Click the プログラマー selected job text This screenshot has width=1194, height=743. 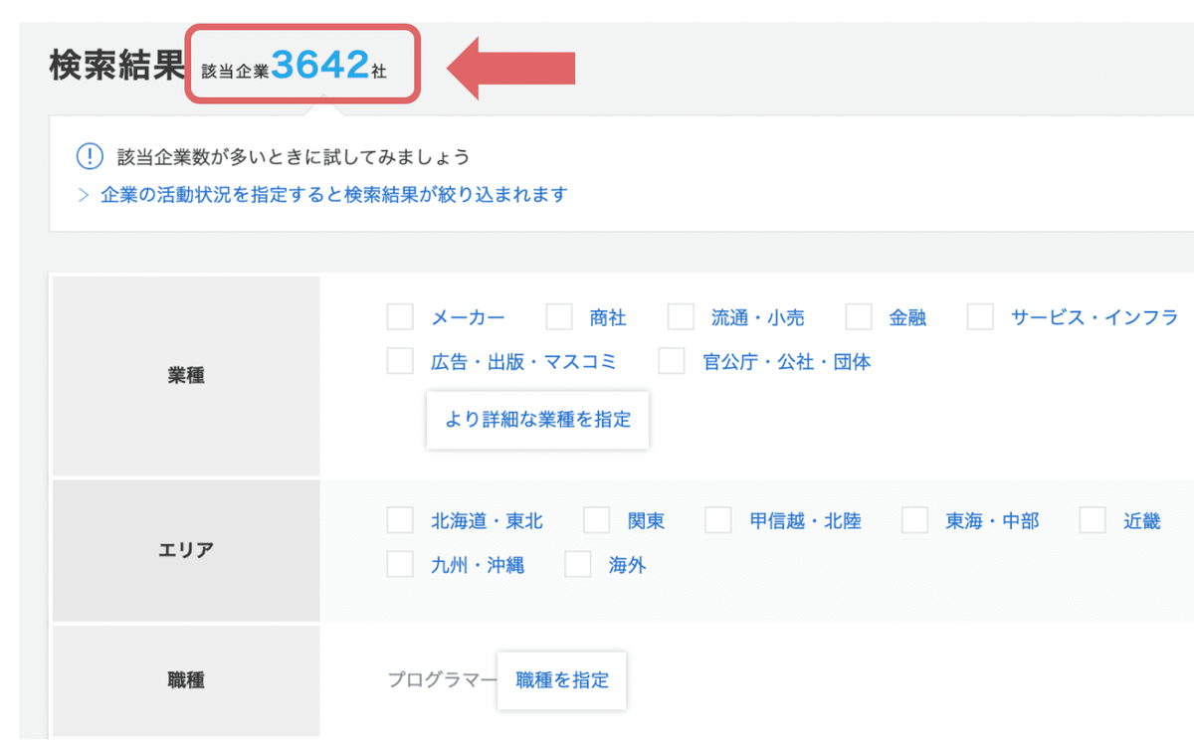[x=442, y=680]
